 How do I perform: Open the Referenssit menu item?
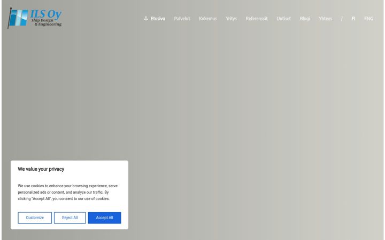257,19
